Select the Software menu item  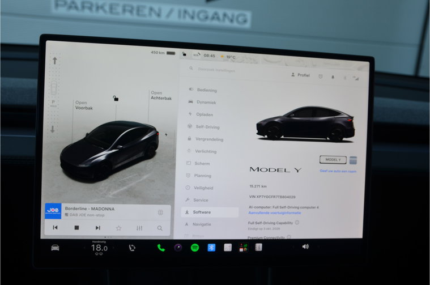click(210, 212)
